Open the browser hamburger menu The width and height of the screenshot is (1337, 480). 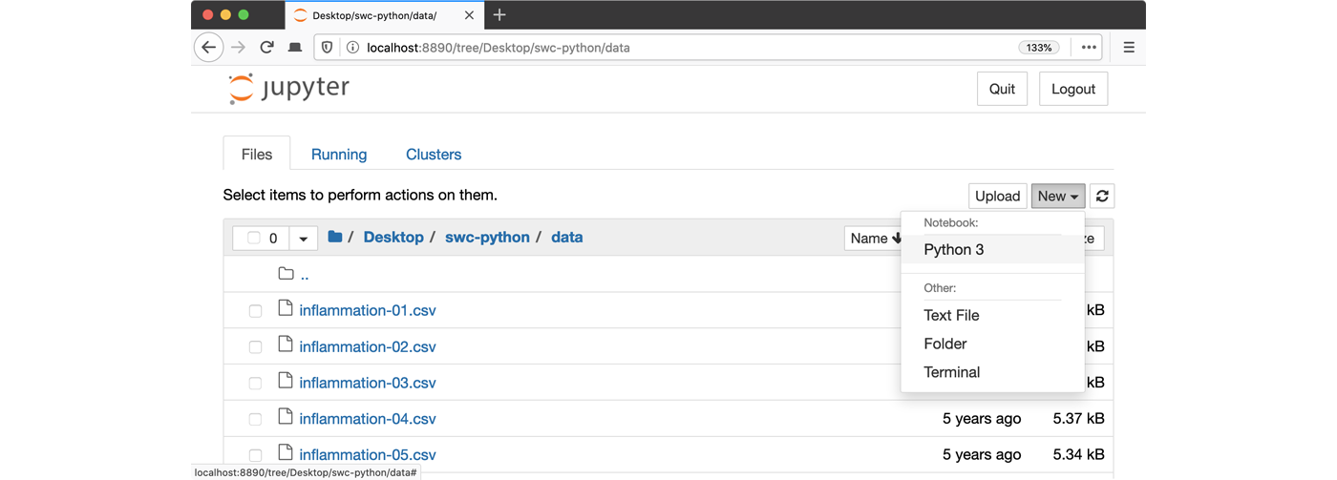1128,47
